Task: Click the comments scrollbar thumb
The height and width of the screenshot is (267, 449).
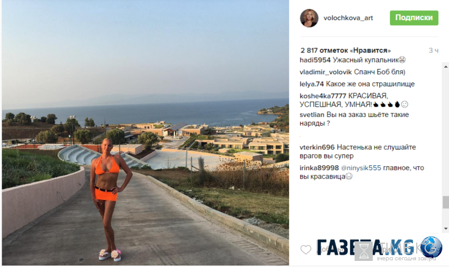Action: point(445,202)
